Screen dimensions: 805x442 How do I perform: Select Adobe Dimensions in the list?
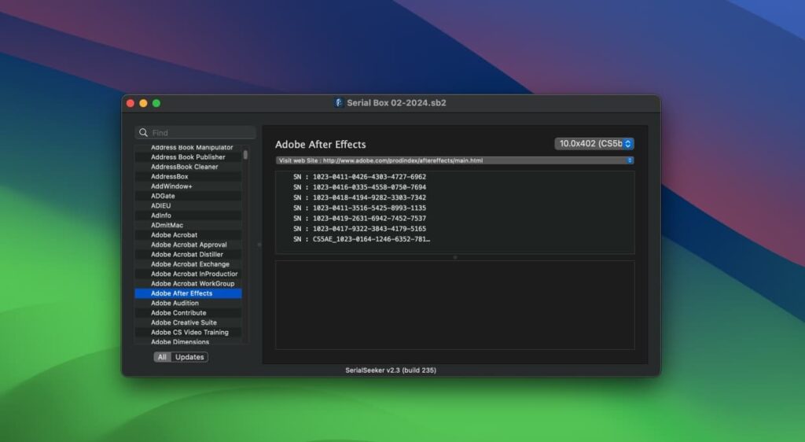click(188, 341)
